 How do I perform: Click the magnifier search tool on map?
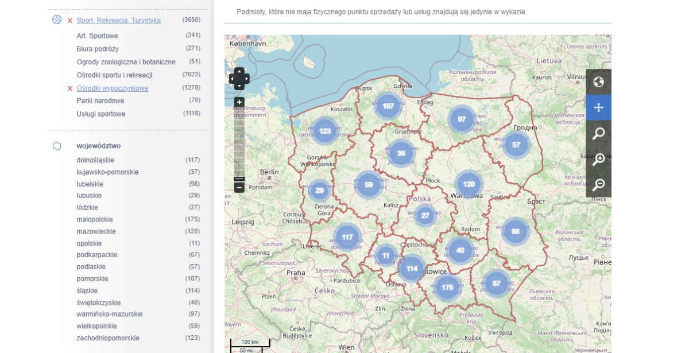pos(598,134)
